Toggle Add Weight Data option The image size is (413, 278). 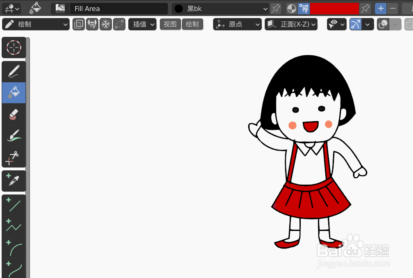pyautogui.click(x=92, y=24)
